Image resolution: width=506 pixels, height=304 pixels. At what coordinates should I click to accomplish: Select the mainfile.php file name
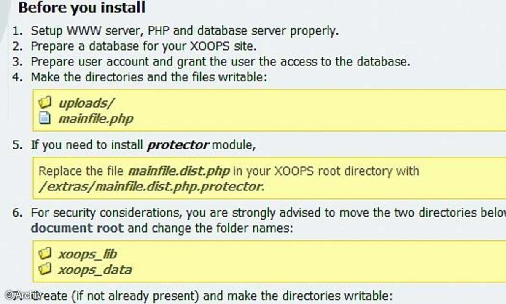click(96, 118)
